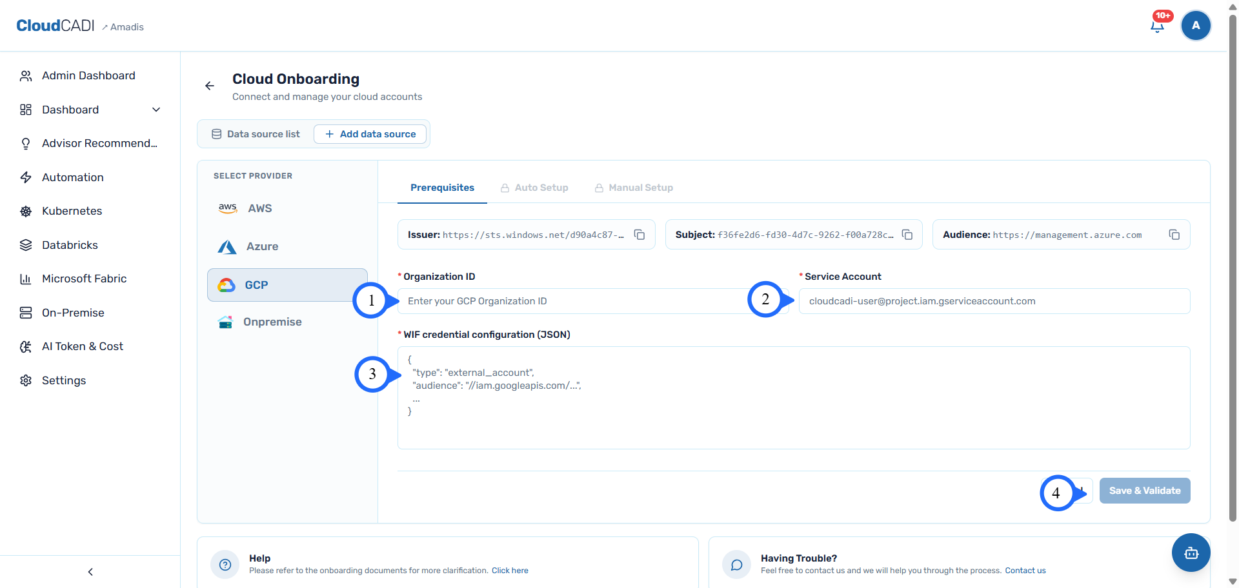Viewport: 1239px width, 588px height.
Task: Click the Amadis tenant link
Action: tap(123, 27)
